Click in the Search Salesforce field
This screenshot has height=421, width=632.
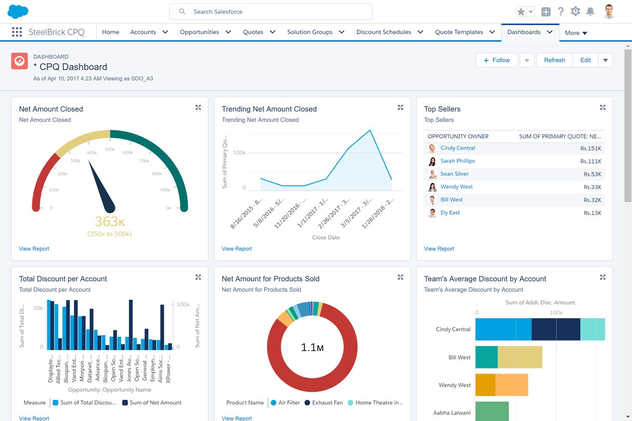pos(277,12)
